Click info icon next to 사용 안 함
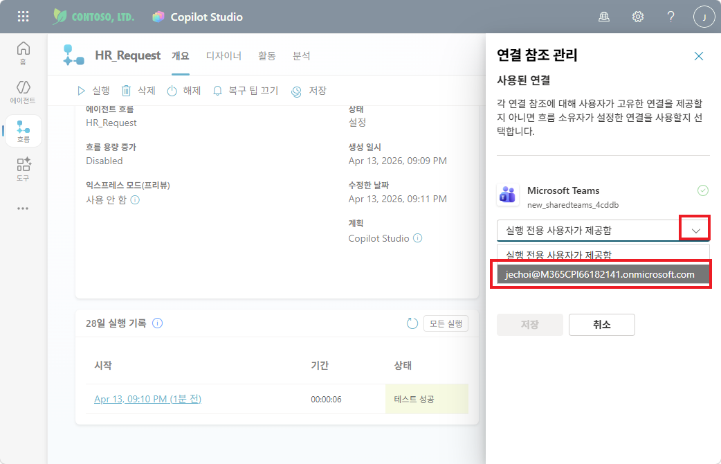This screenshot has height=464, width=721. point(135,199)
